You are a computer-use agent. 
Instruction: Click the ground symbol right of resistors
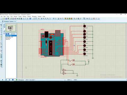tap(77, 75)
